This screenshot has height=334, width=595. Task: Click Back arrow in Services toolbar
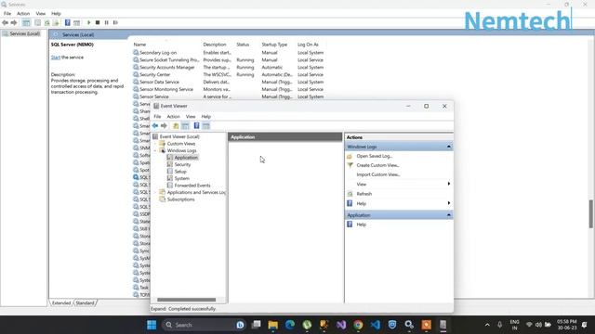point(5,22)
